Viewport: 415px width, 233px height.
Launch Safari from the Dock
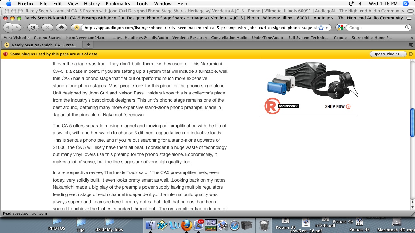234,225
